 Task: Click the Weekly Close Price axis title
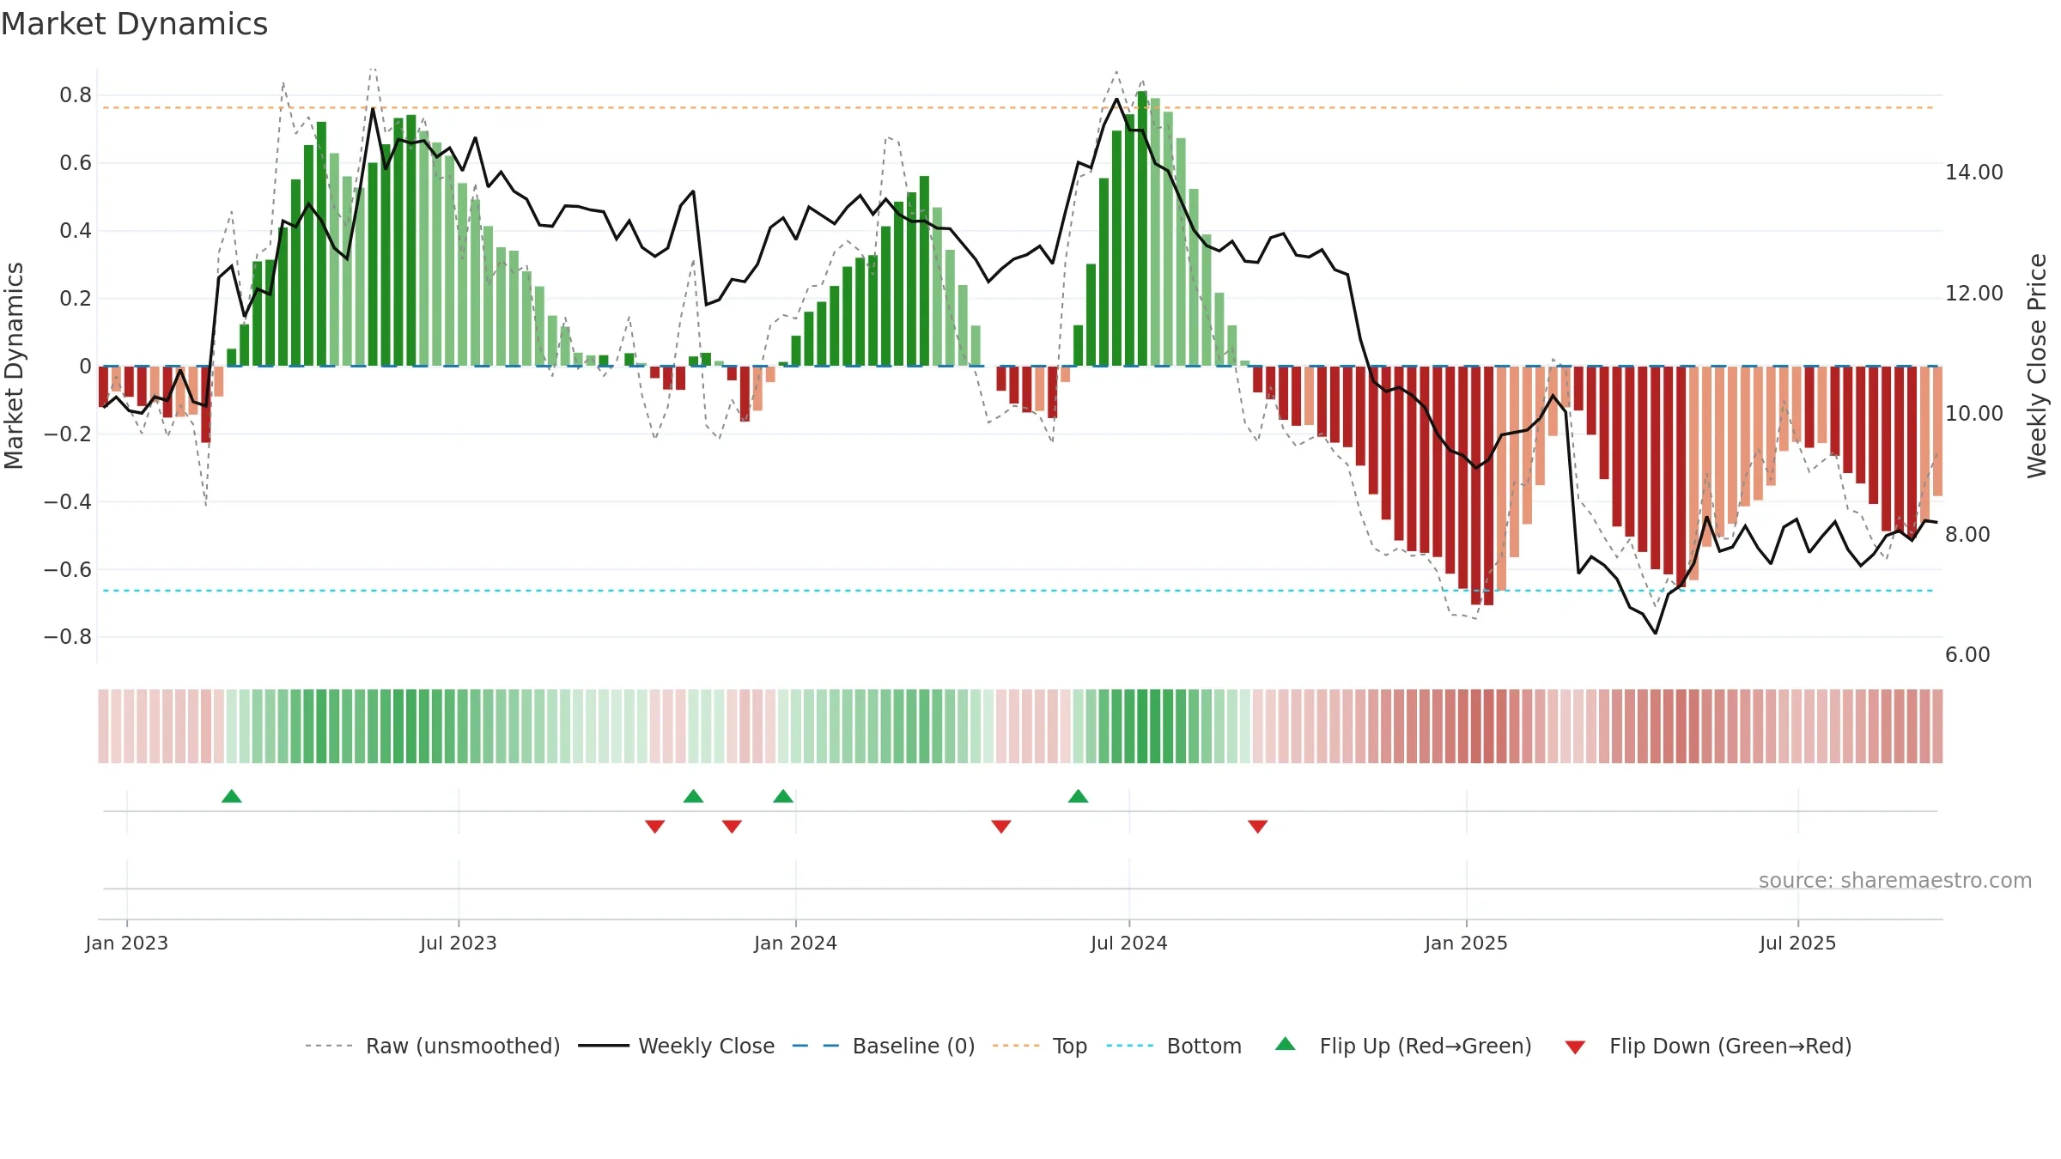tap(2037, 366)
